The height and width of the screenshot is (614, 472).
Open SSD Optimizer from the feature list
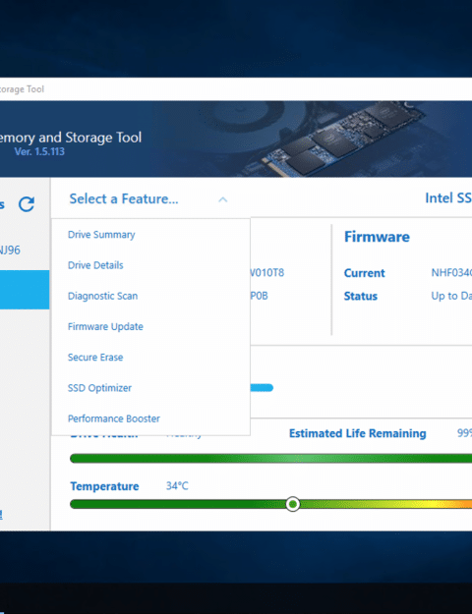point(99,388)
